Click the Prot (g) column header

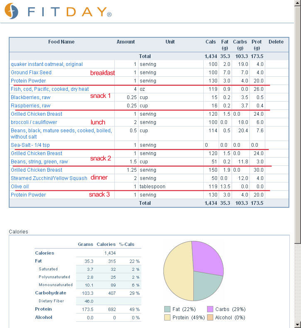coord(257,45)
